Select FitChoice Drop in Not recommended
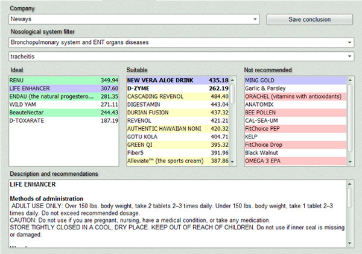 click(x=296, y=145)
